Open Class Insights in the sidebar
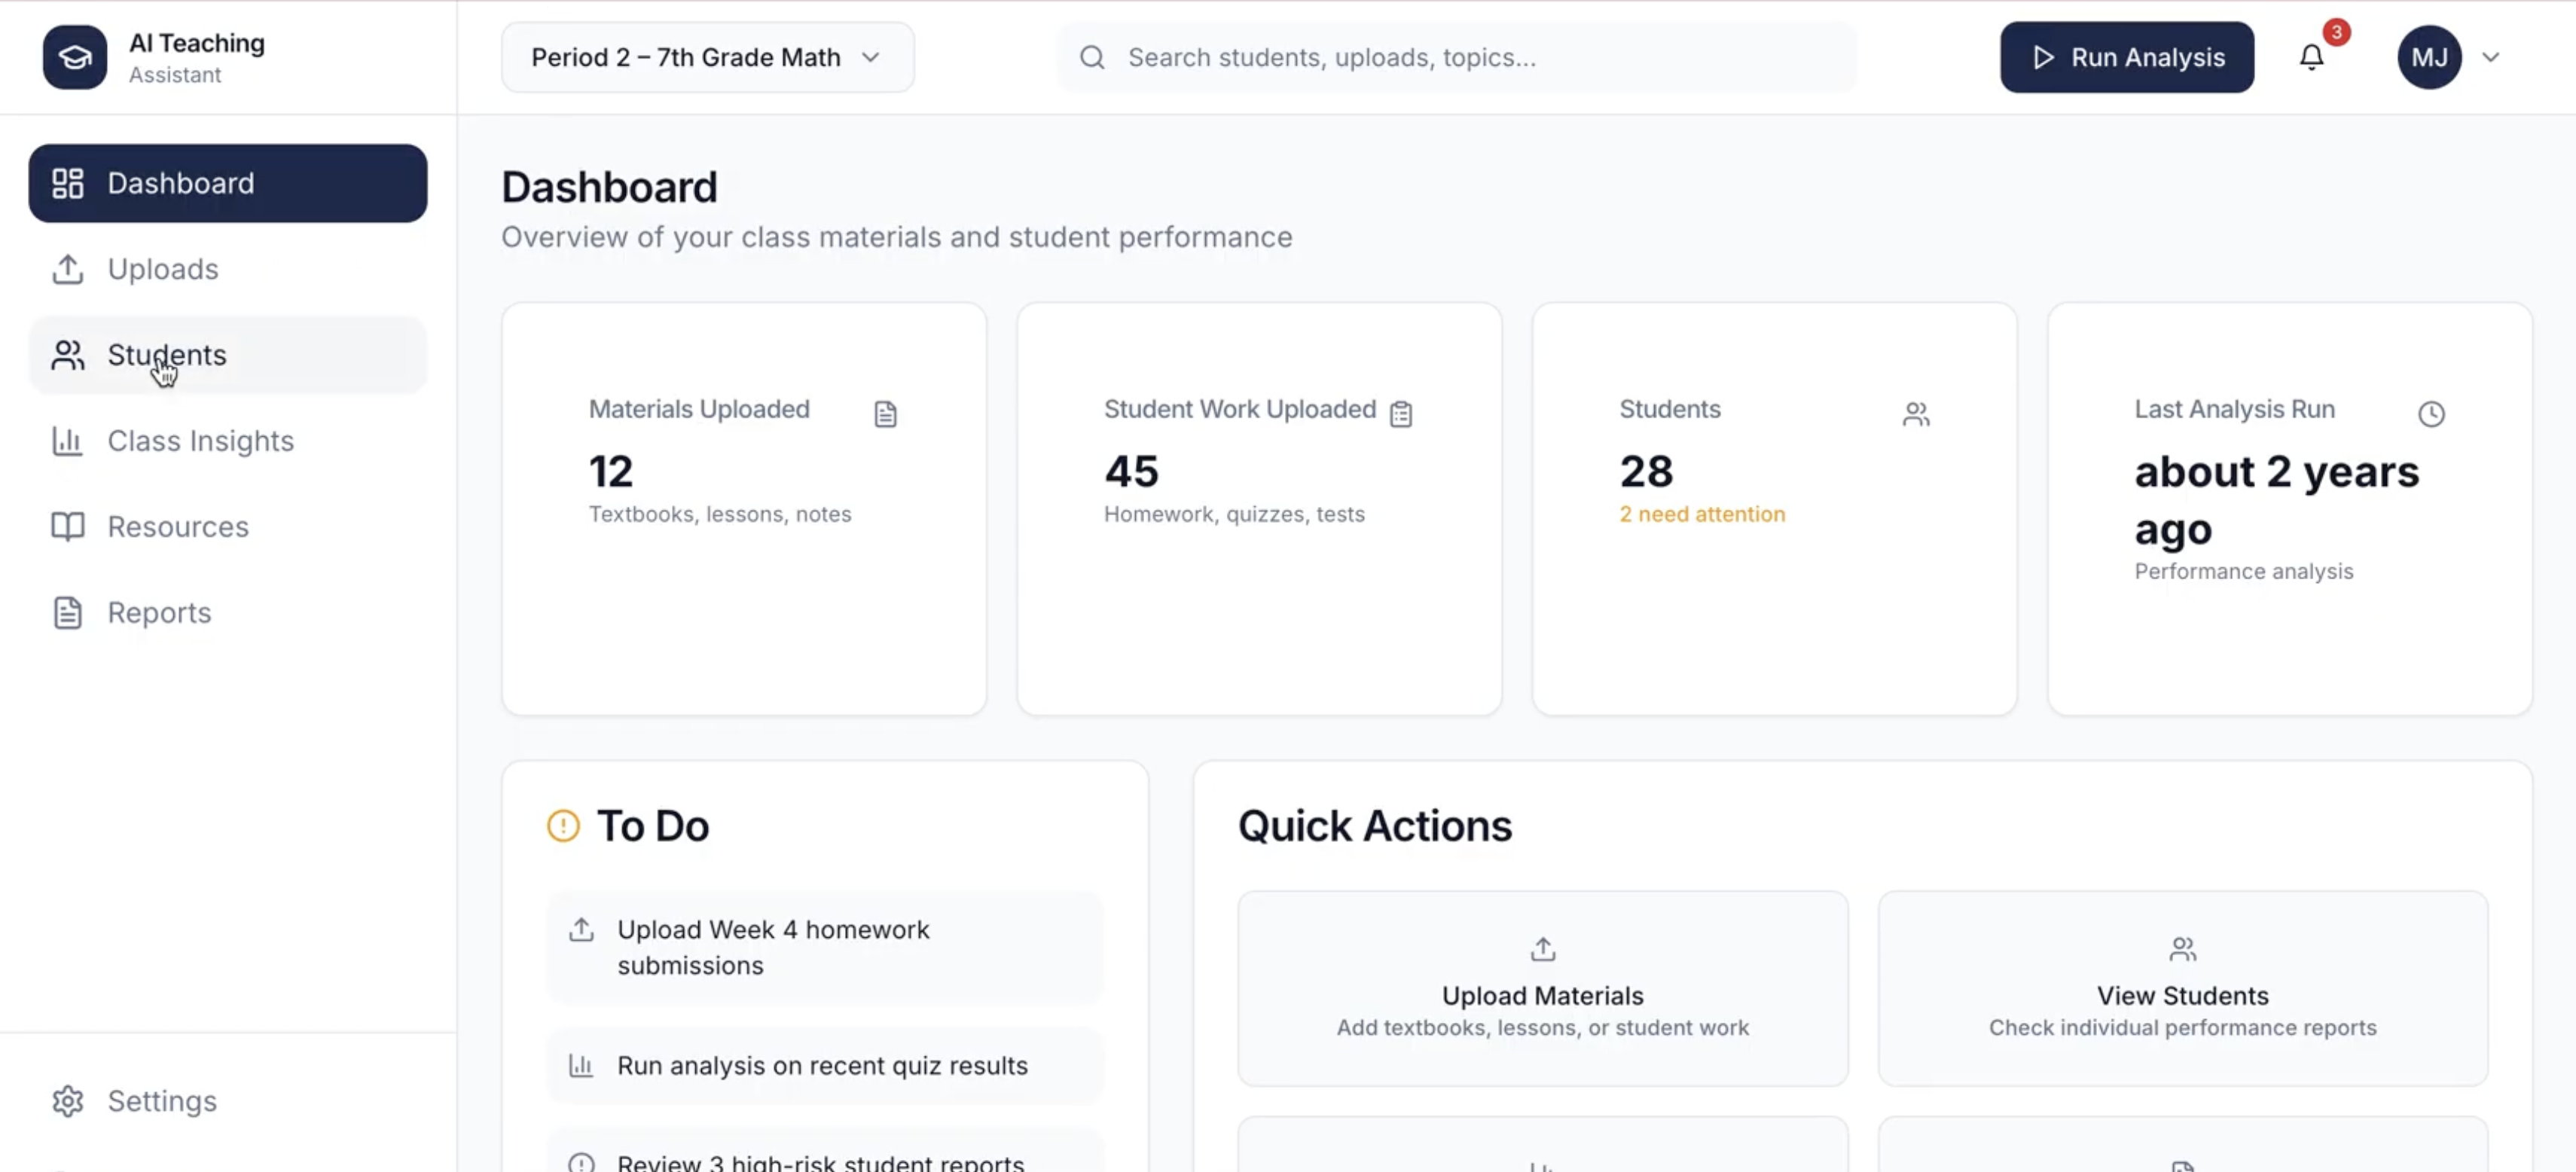The height and width of the screenshot is (1172, 2576). [200, 441]
